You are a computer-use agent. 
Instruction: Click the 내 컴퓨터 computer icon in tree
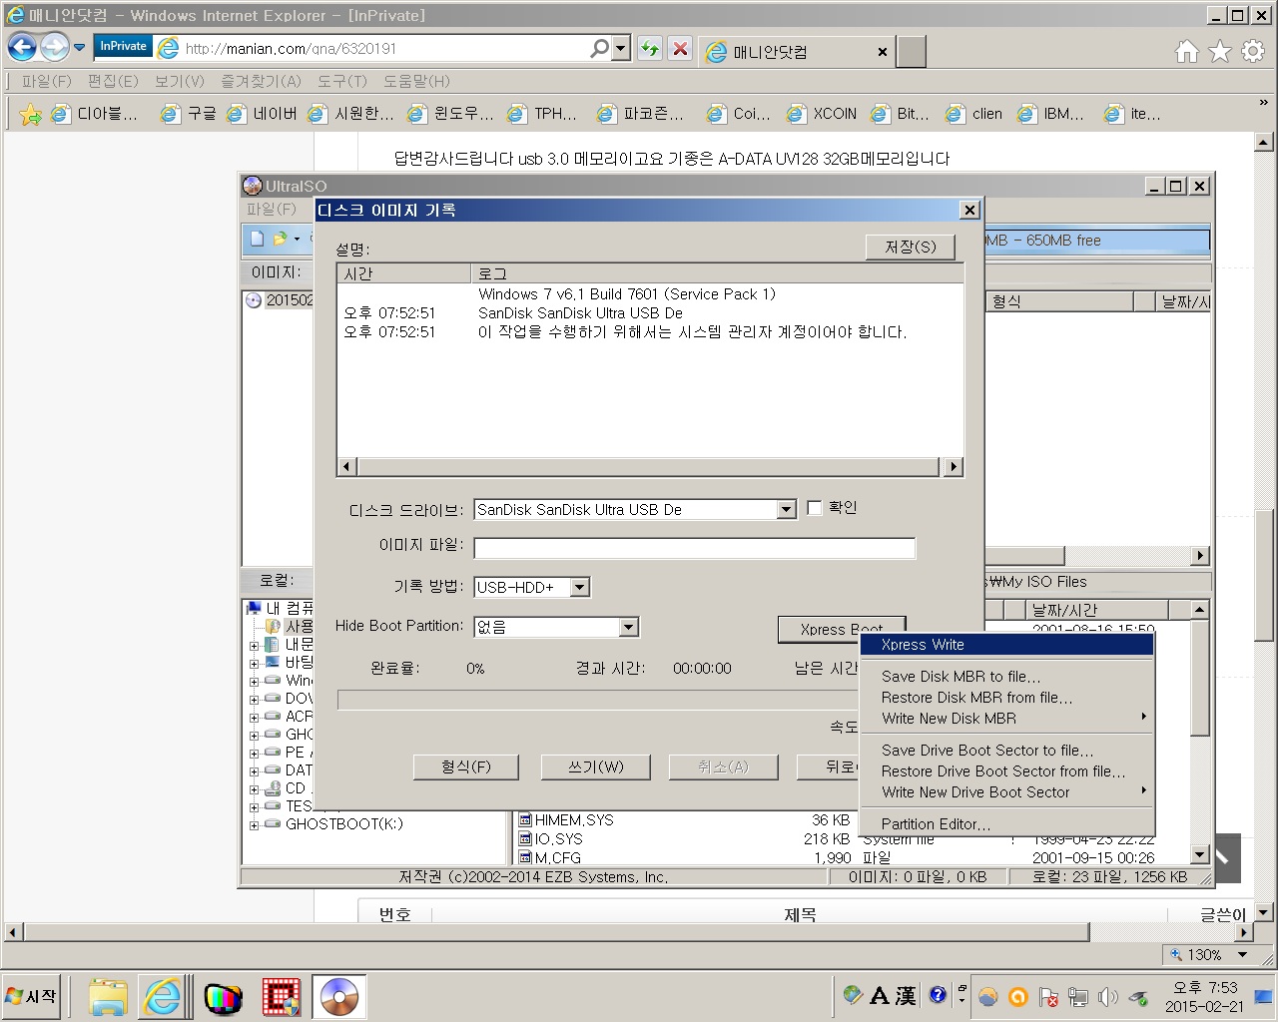coord(254,608)
